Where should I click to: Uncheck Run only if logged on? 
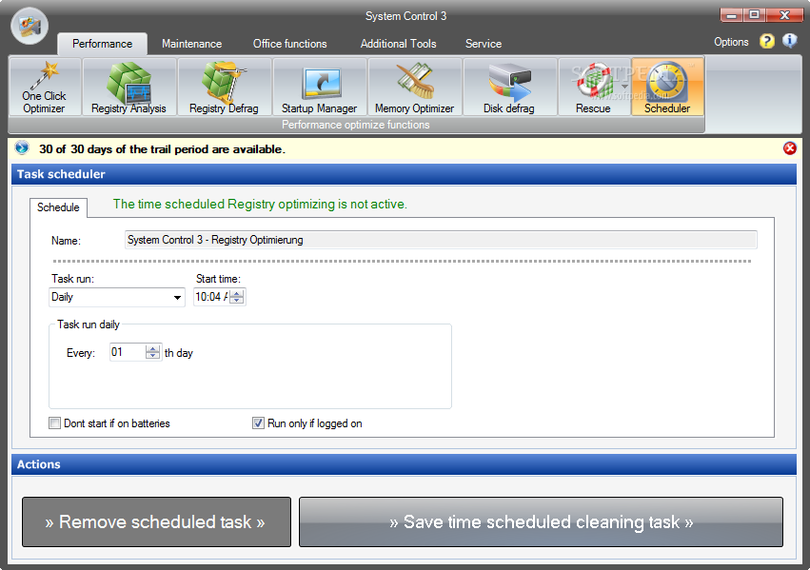pos(258,423)
